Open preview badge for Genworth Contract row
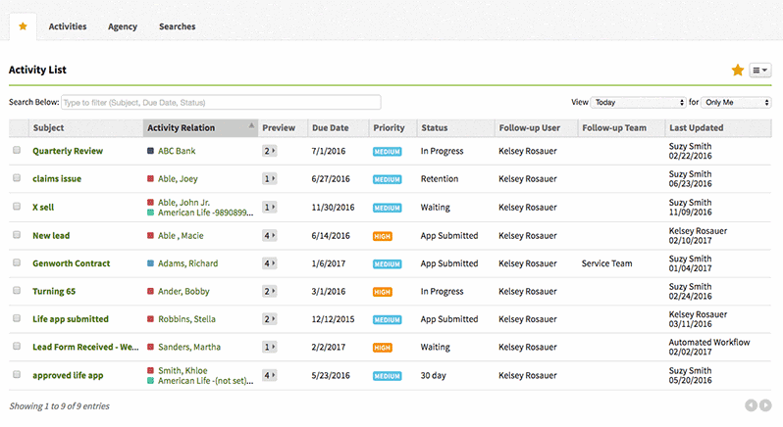 point(270,263)
